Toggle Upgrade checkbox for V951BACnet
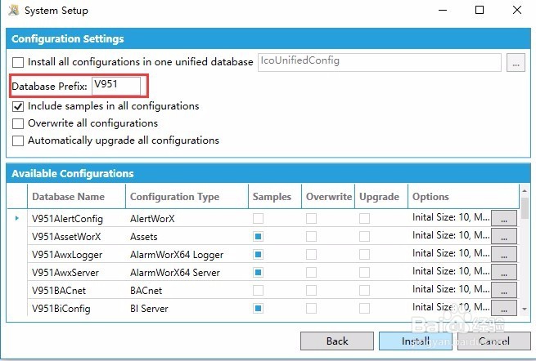The image size is (536, 361). tap(364, 291)
